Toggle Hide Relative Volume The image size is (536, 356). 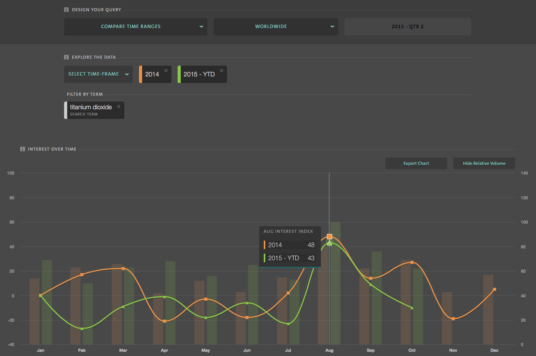(484, 163)
